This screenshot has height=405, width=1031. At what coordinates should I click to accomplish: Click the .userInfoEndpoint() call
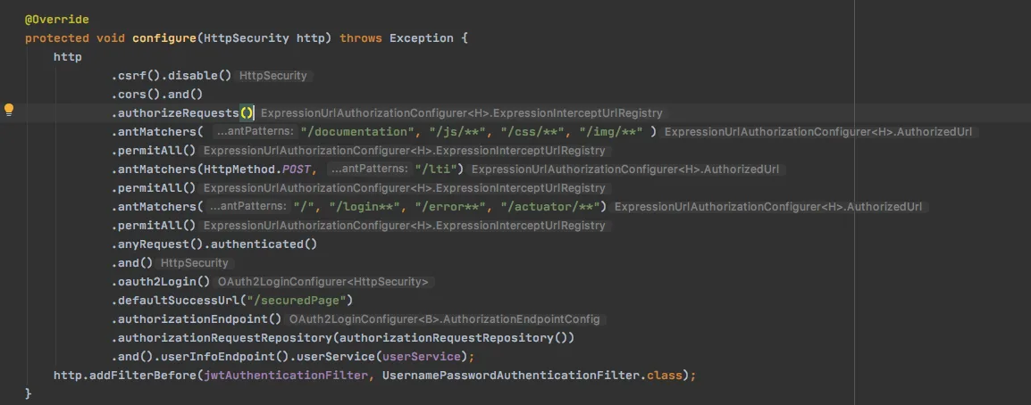pyautogui.click(x=222, y=357)
